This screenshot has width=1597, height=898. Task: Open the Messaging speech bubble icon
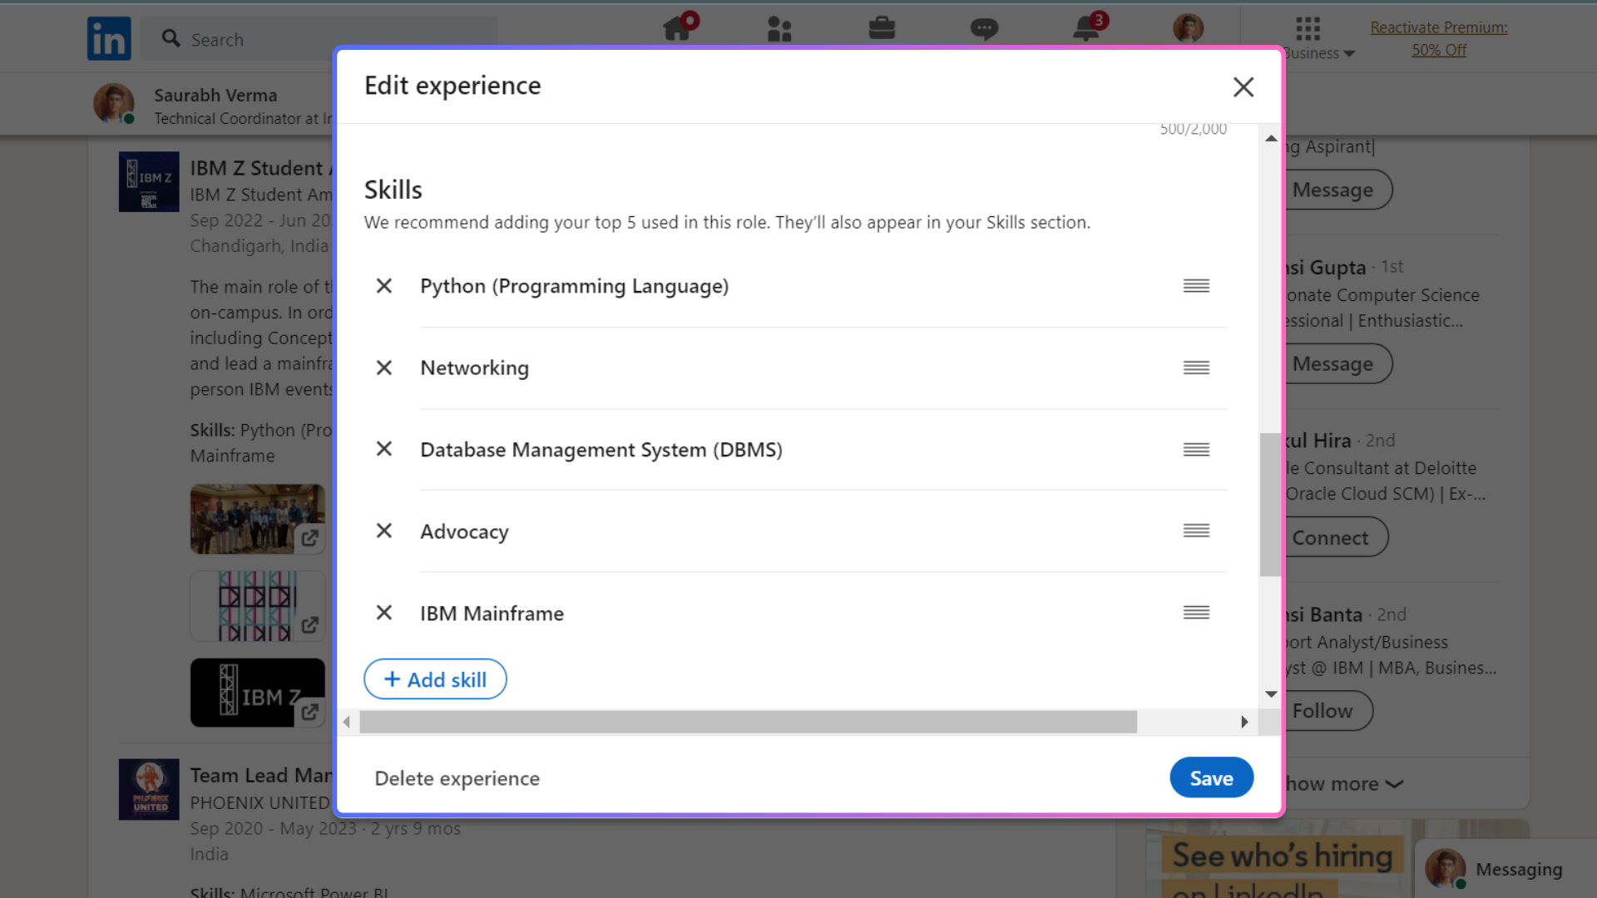[x=984, y=29]
